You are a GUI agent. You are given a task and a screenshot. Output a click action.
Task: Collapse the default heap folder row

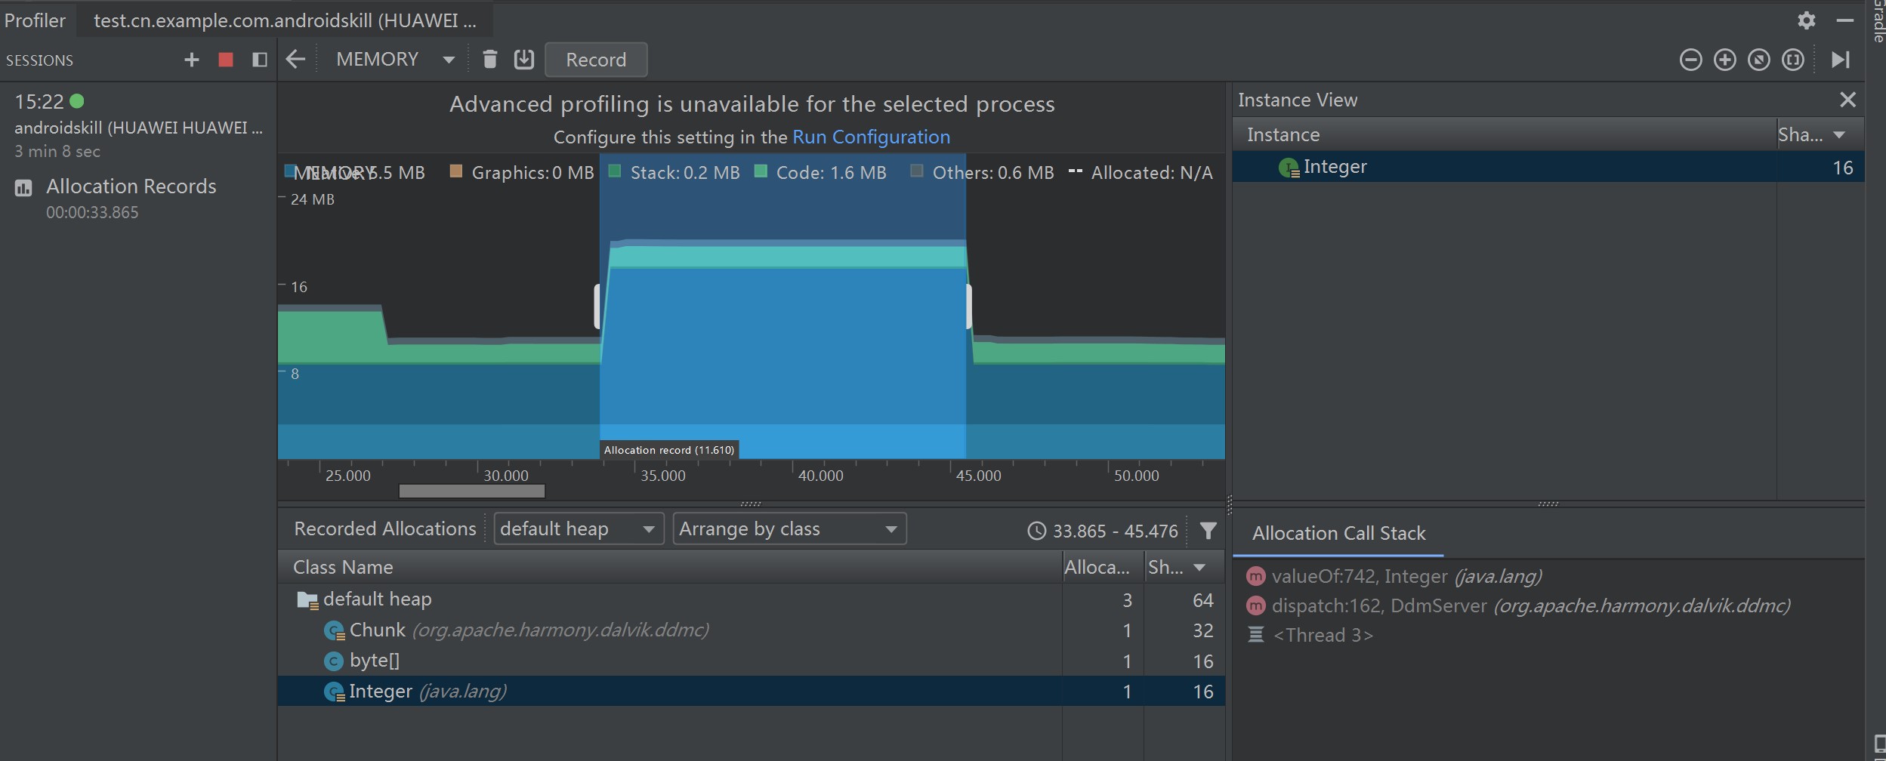coord(751,599)
